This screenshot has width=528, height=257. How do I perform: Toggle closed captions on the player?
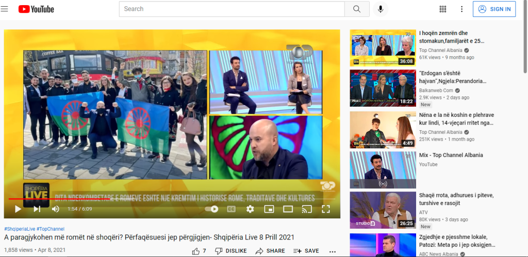pos(232,209)
